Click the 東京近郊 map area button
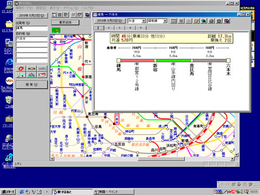Screen dimensions: 260x195 (65, 22)
